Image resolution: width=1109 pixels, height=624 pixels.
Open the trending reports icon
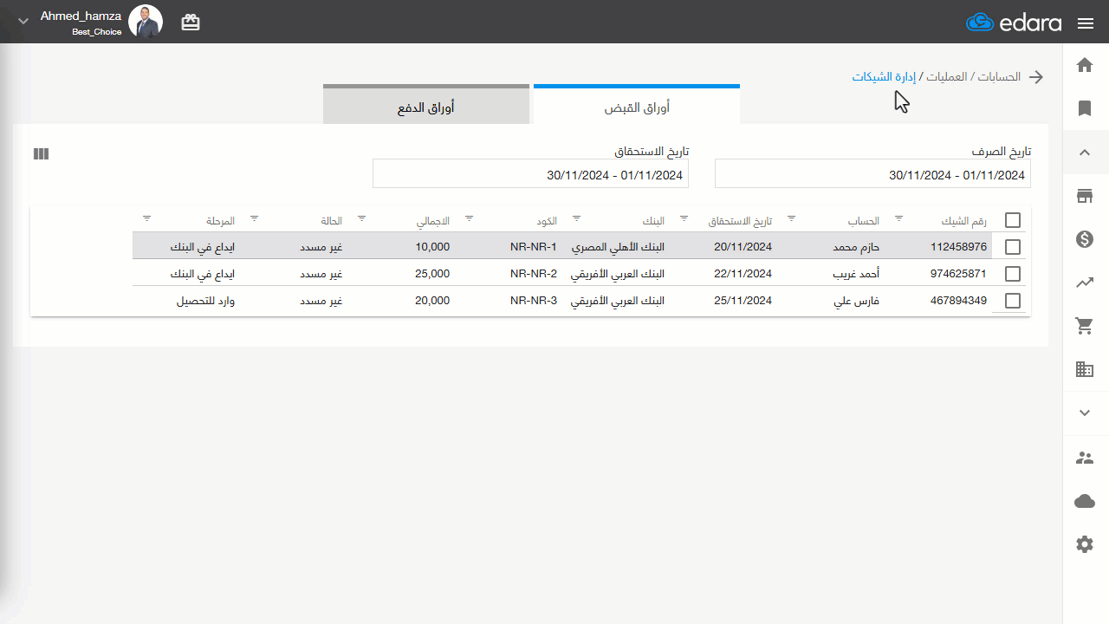pyautogui.click(x=1085, y=283)
